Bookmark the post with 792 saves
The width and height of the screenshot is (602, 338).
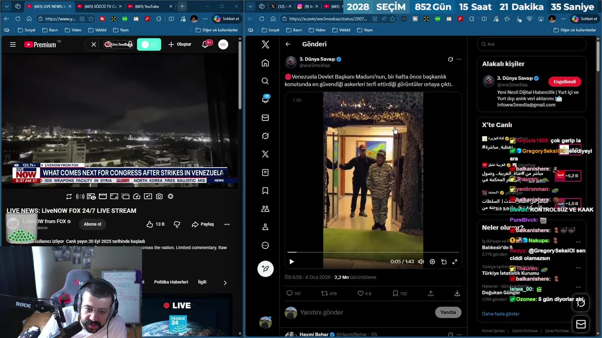[400, 293]
